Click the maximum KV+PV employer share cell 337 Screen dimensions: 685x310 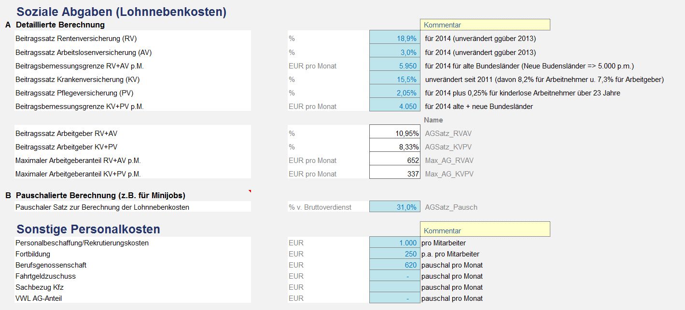coord(394,174)
